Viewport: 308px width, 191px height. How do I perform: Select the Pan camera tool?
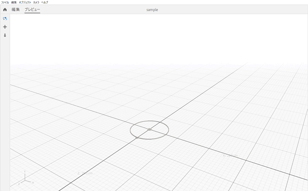[x=5, y=27]
